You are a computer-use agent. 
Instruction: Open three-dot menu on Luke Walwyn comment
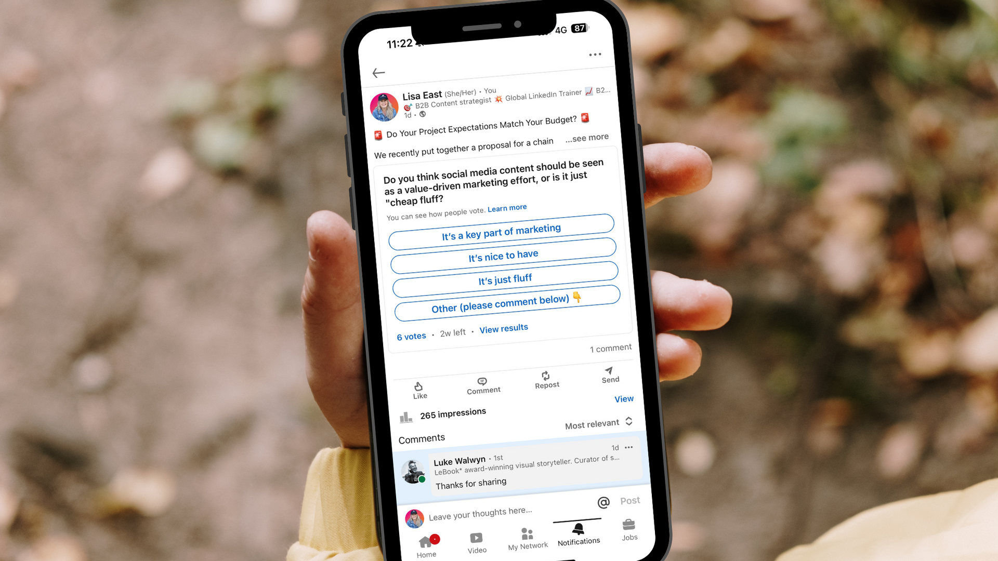(631, 449)
